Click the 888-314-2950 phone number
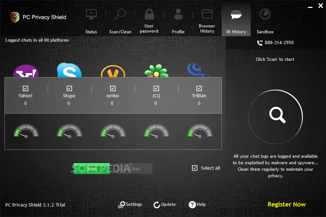 coord(279,43)
